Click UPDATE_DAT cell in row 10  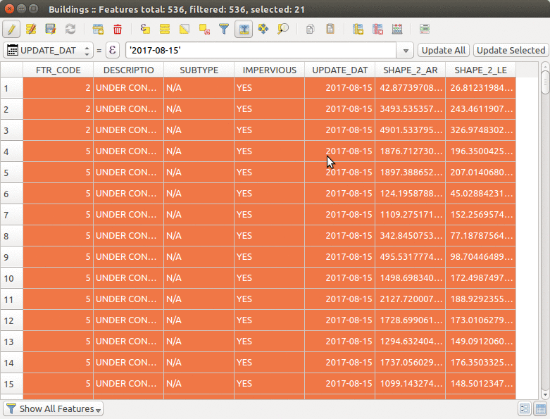tap(340, 278)
